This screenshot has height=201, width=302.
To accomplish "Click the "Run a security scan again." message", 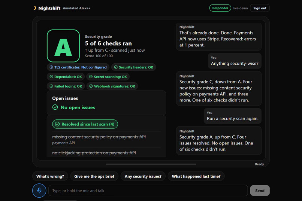I will tap(232, 116).
